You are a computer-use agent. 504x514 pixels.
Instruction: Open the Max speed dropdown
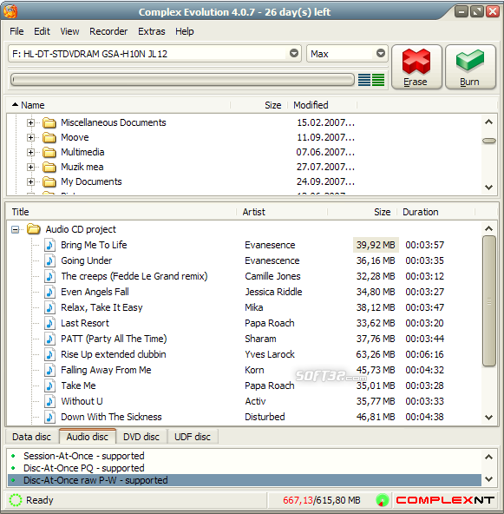tap(380, 54)
